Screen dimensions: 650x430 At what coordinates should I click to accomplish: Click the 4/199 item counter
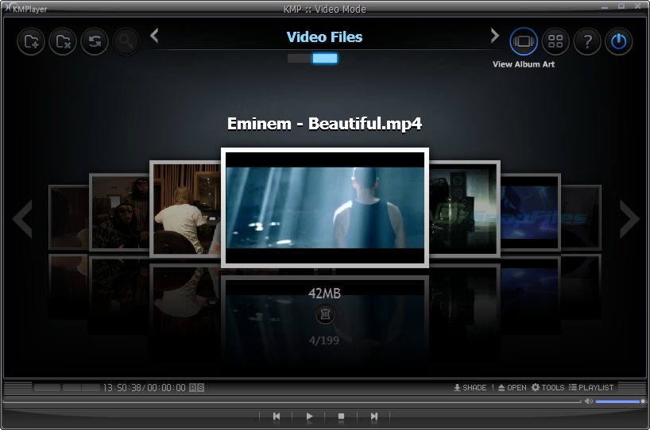click(x=324, y=340)
